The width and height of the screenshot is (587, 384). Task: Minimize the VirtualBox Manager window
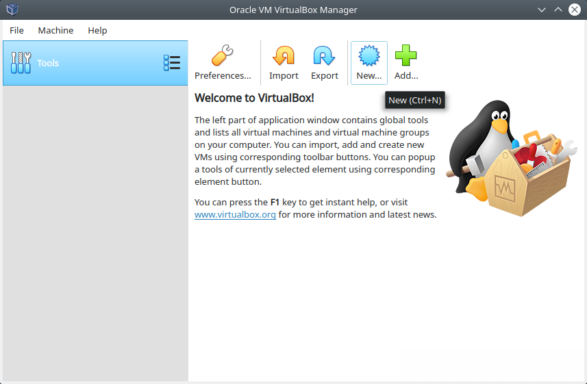pos(541,10)
